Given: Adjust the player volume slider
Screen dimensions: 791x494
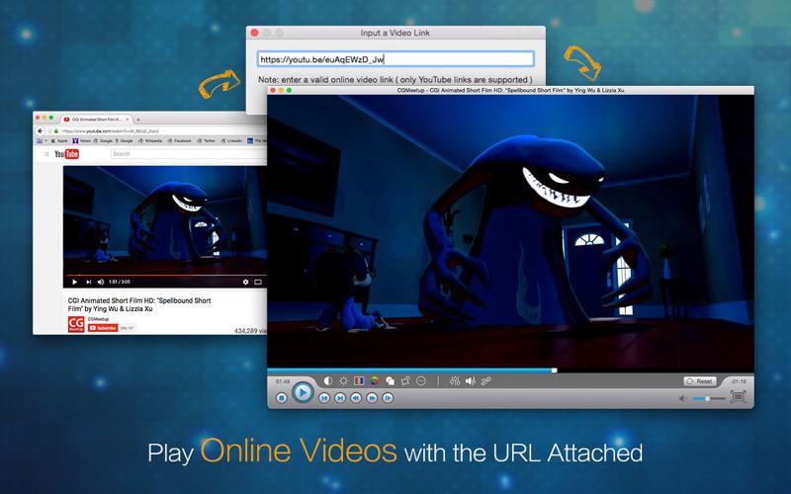Looking at the screenshot, I should coord(709,399).
